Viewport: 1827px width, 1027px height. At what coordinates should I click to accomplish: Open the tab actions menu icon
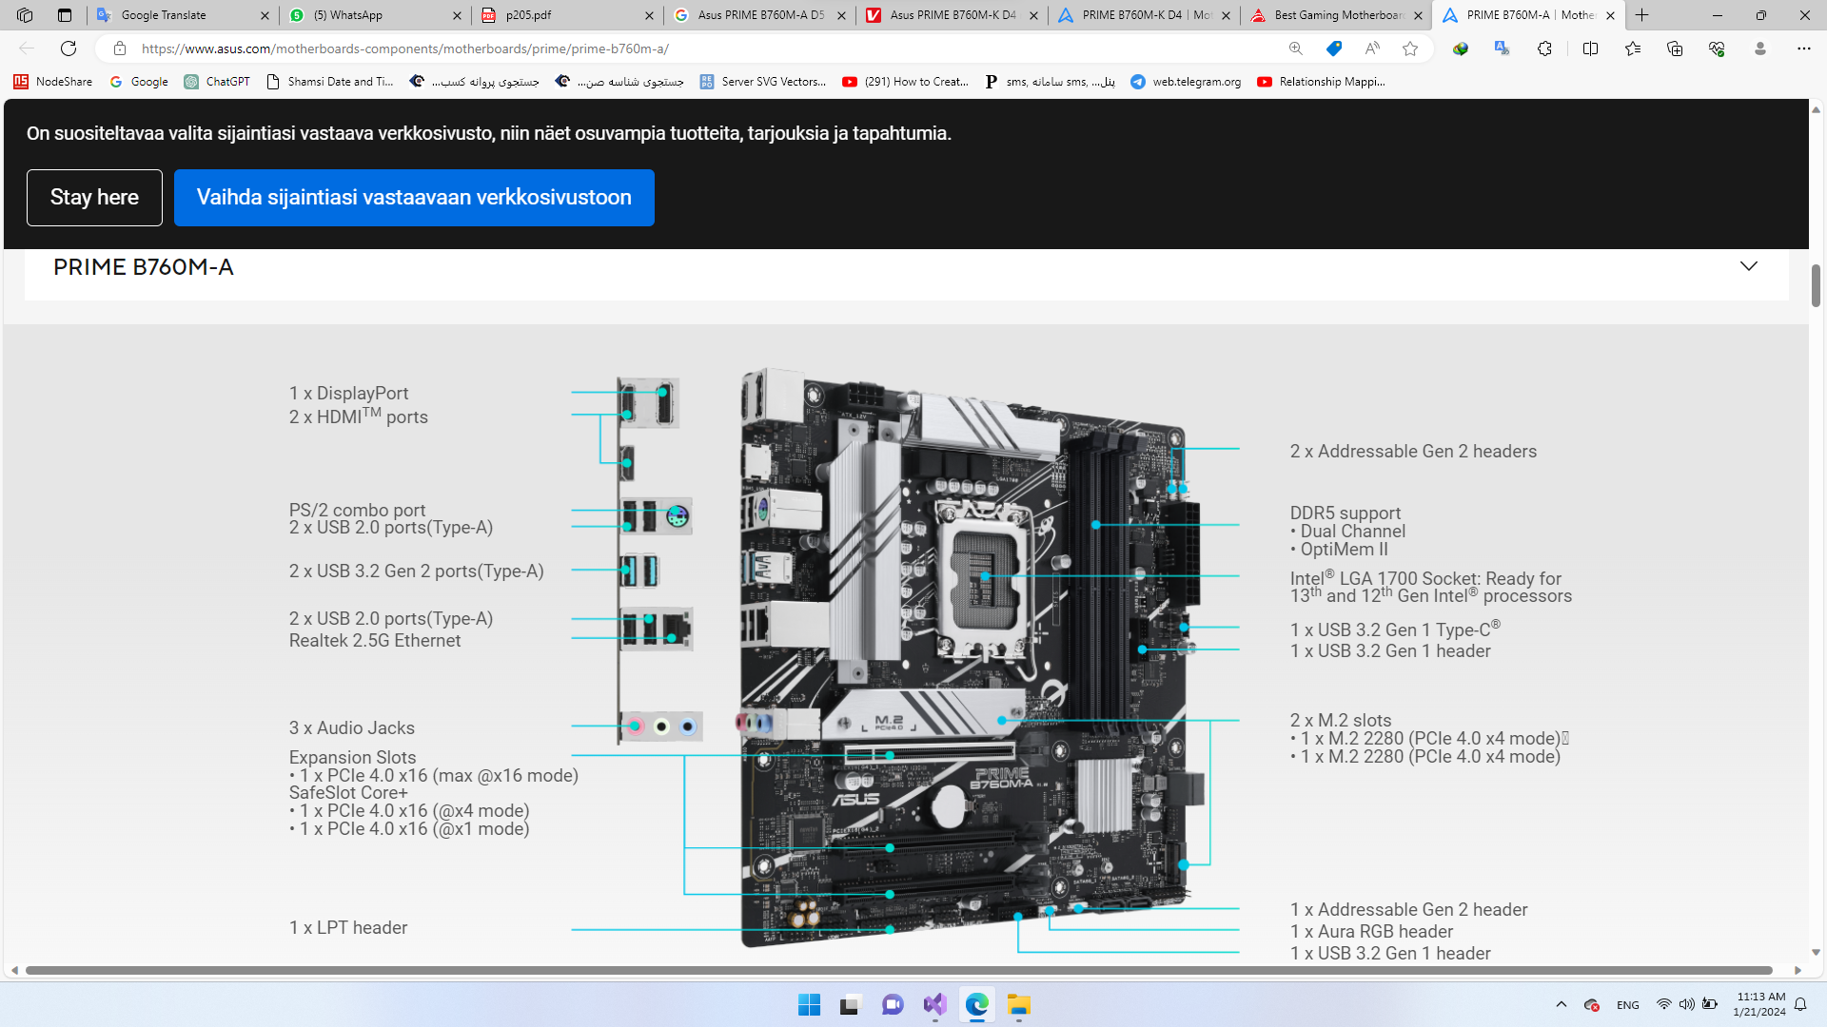65,15
